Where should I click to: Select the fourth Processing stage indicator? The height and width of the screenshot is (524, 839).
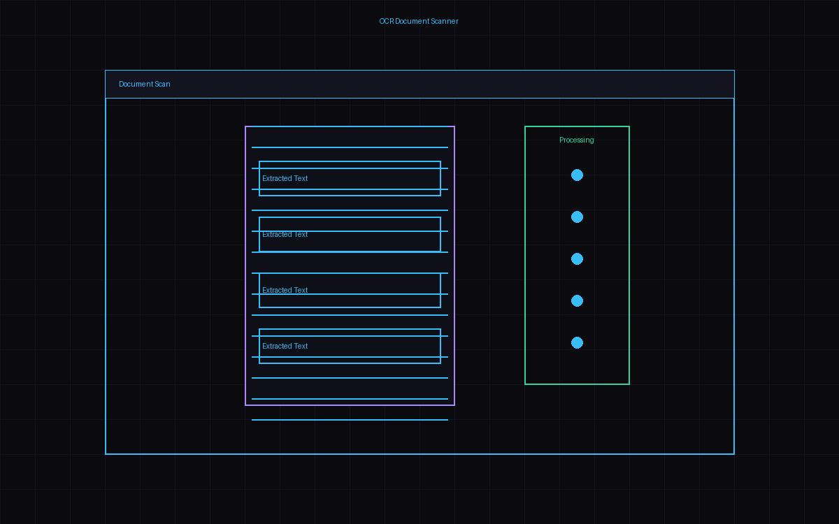click(x=577, y=300)
